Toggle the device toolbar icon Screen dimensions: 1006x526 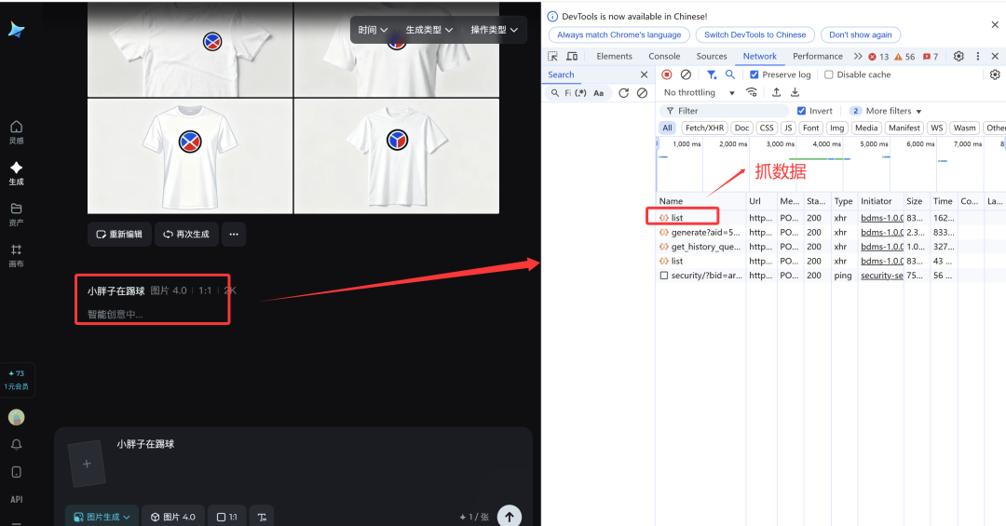[x=573, y=57]
